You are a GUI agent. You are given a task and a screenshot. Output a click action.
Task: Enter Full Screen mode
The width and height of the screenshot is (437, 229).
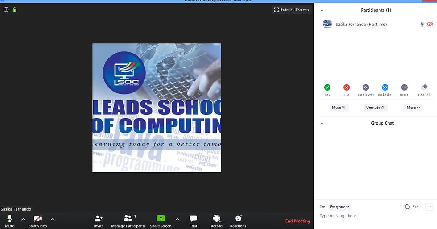(291, 10)
